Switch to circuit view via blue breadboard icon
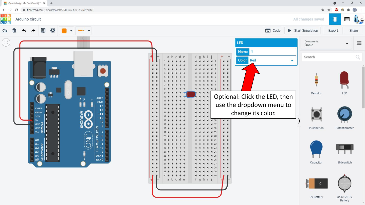 [335, 19]
